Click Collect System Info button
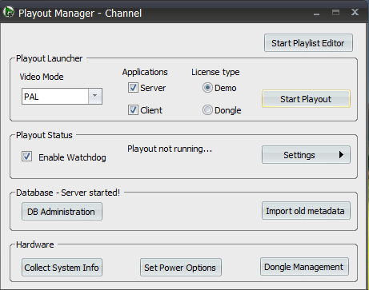369x290 pixels. tap(62, 267)
